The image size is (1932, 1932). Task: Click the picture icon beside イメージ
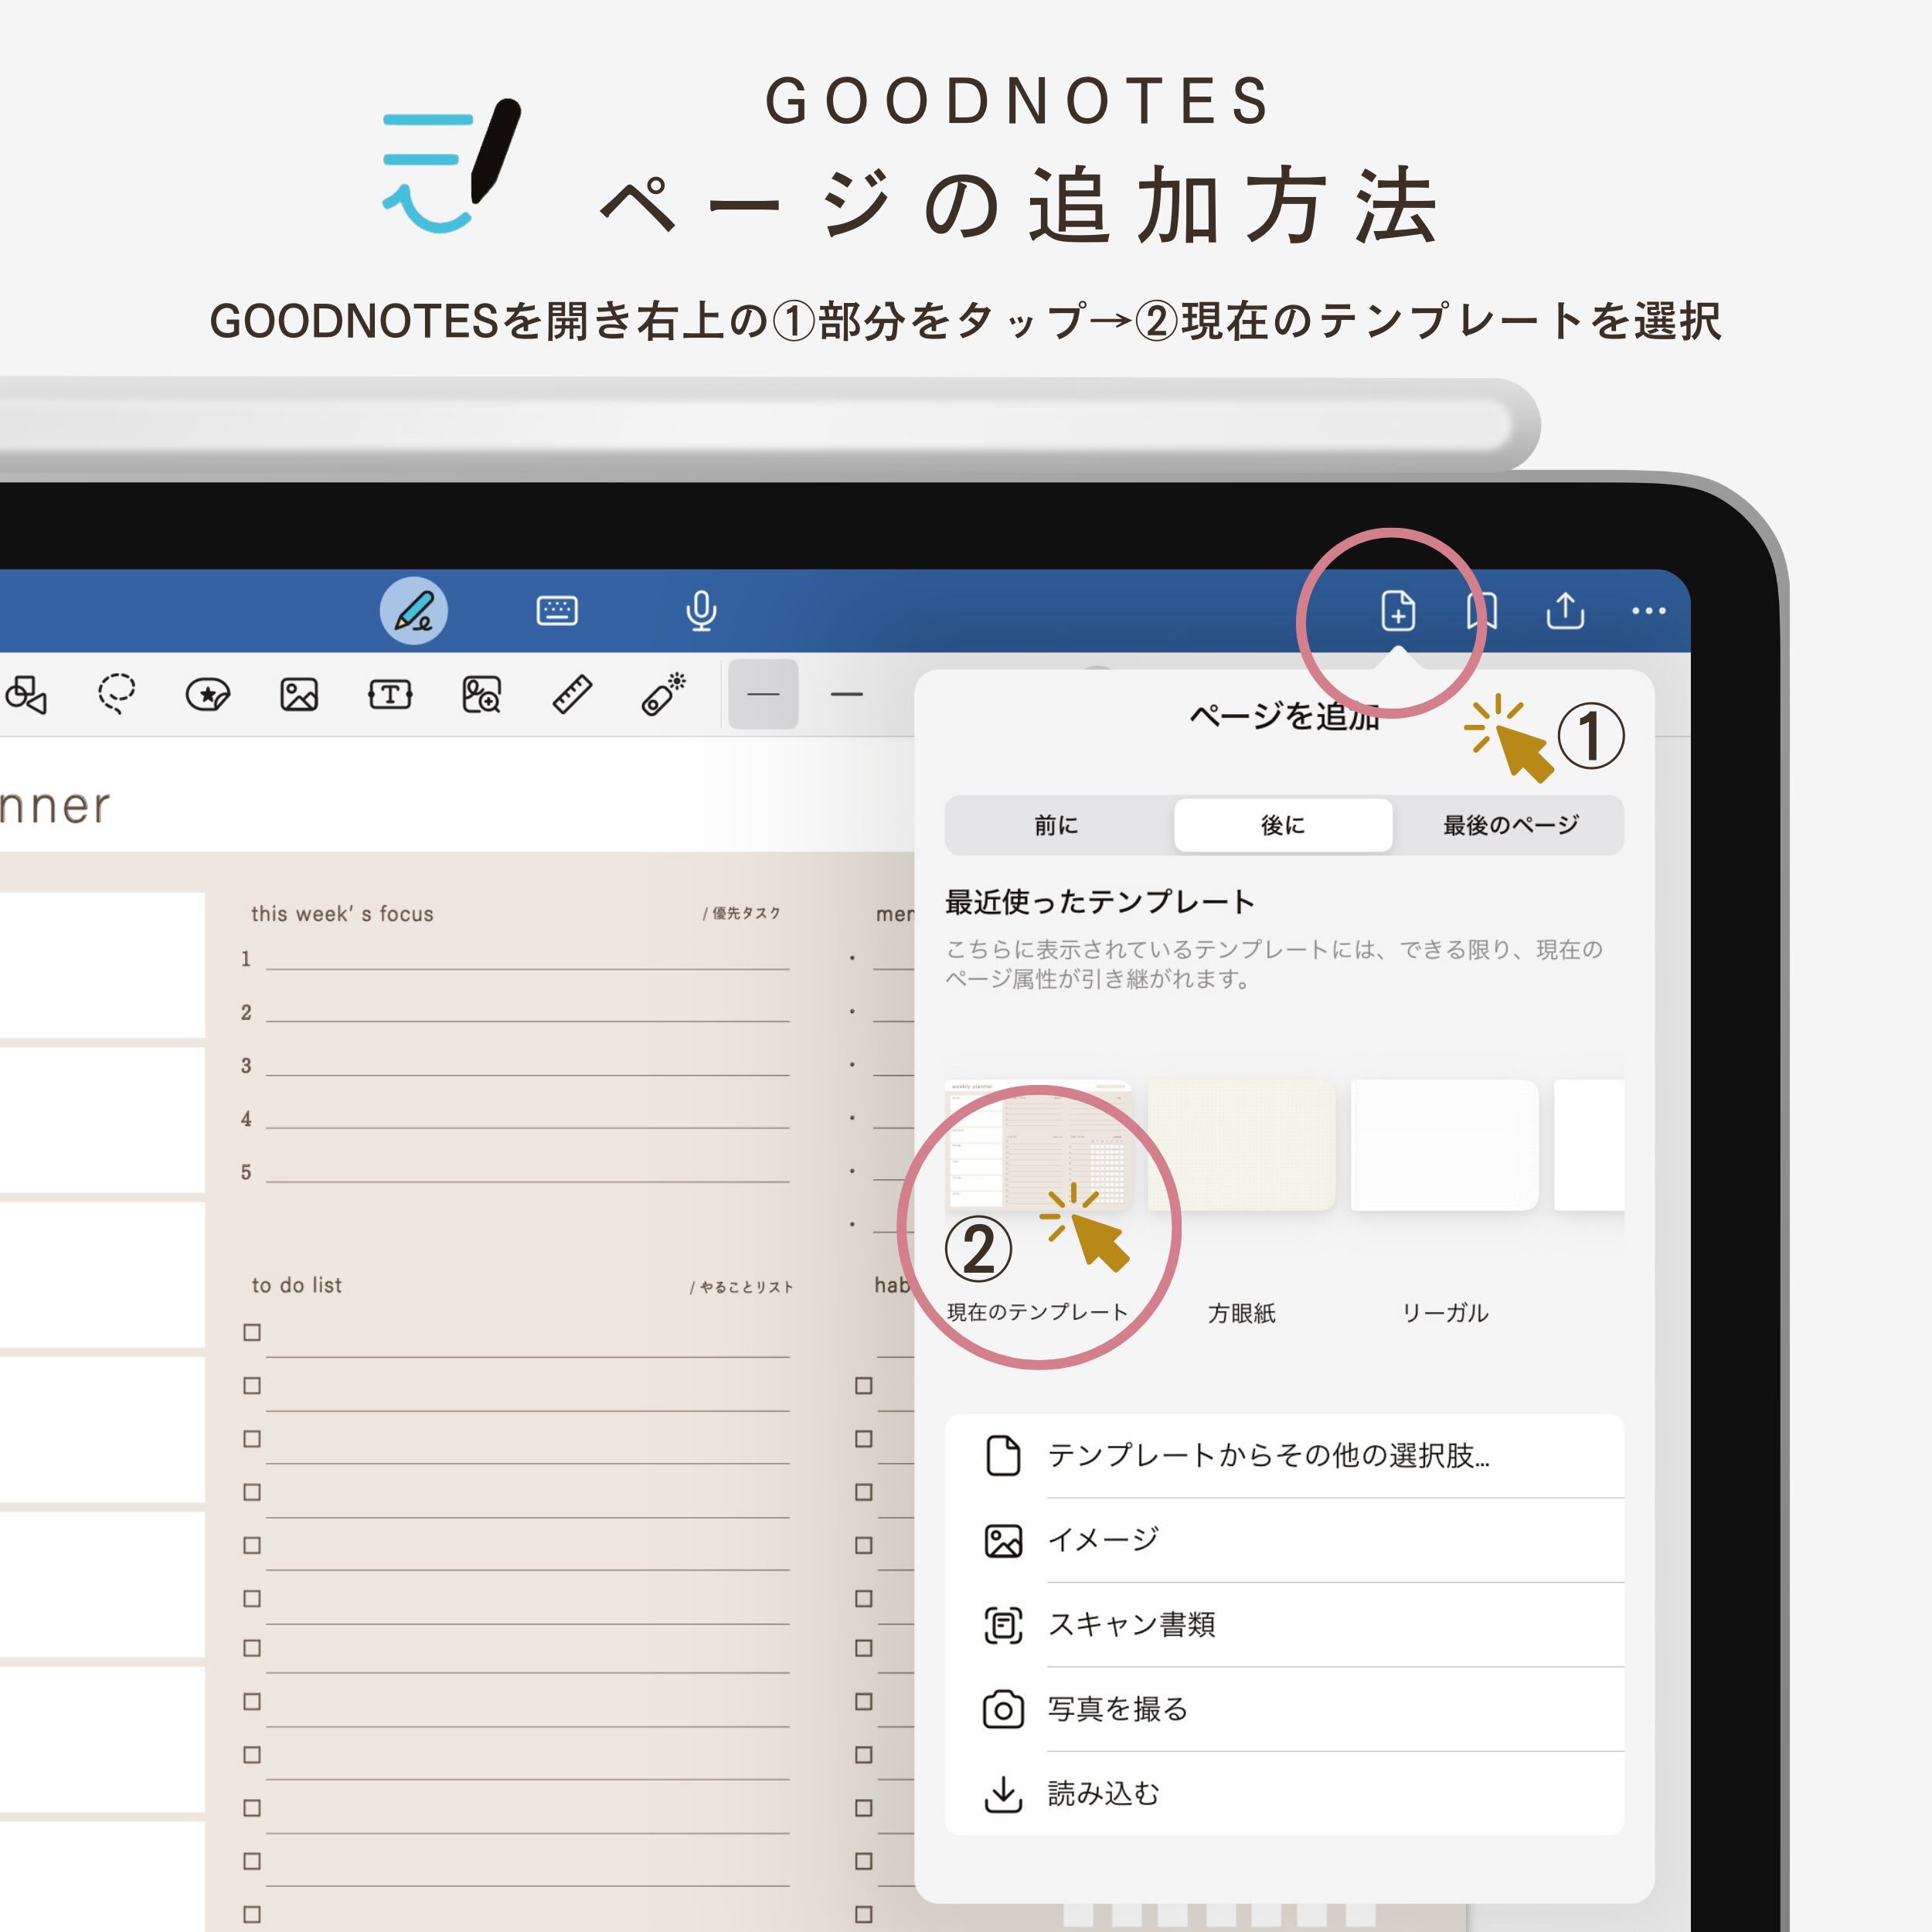[1003, 1541]
